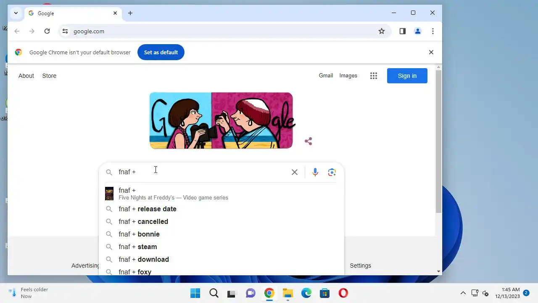The width and height of the screenshot is (538, 303).
Task: Choose suggestion fnaf + download
Action: tap(222, 259)
